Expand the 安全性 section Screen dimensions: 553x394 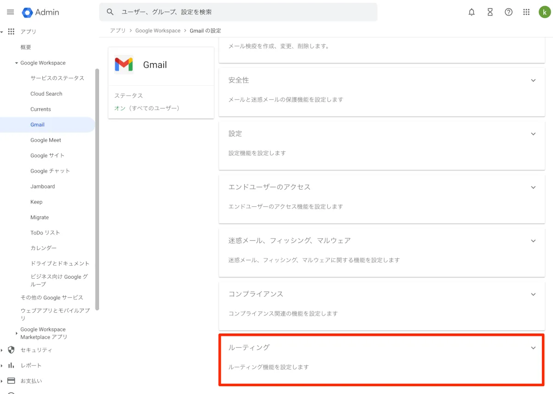(x=533, y=80)
